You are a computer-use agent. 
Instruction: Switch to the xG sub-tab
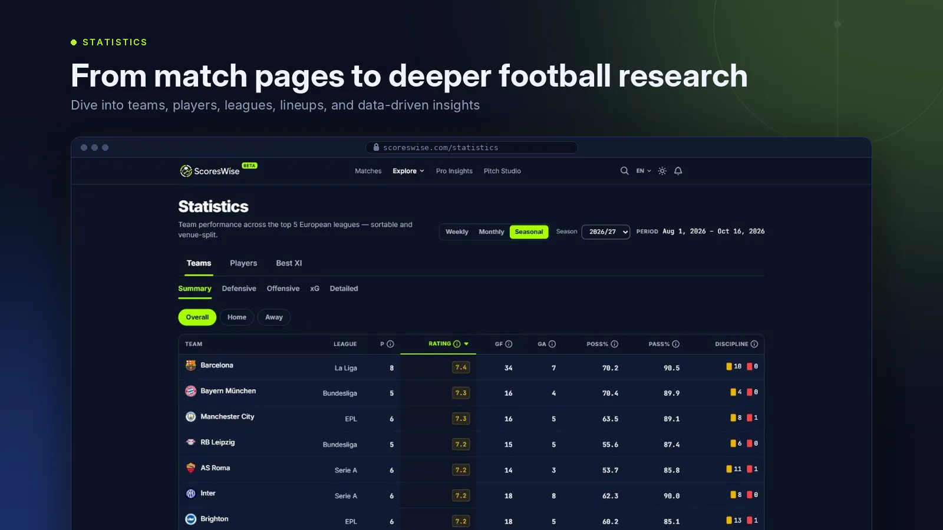pyautogui.click(x=315, y=289)
